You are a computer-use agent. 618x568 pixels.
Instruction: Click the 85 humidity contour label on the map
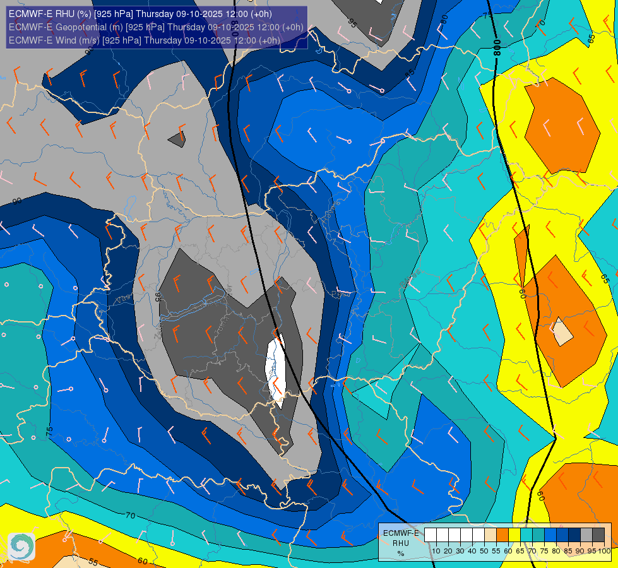coord(410,73)
